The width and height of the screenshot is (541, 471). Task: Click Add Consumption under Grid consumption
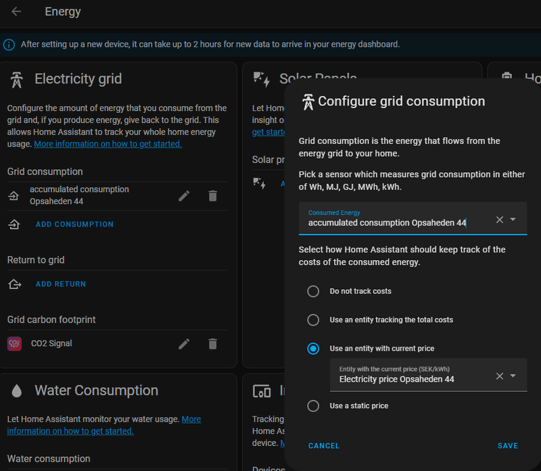[x=74, y=224]
